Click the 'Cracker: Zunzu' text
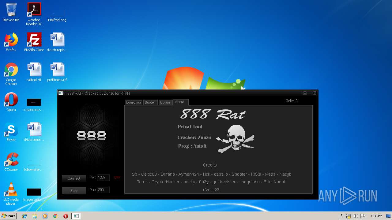Viewport: 392px width, 220px height. pos(194,137)
